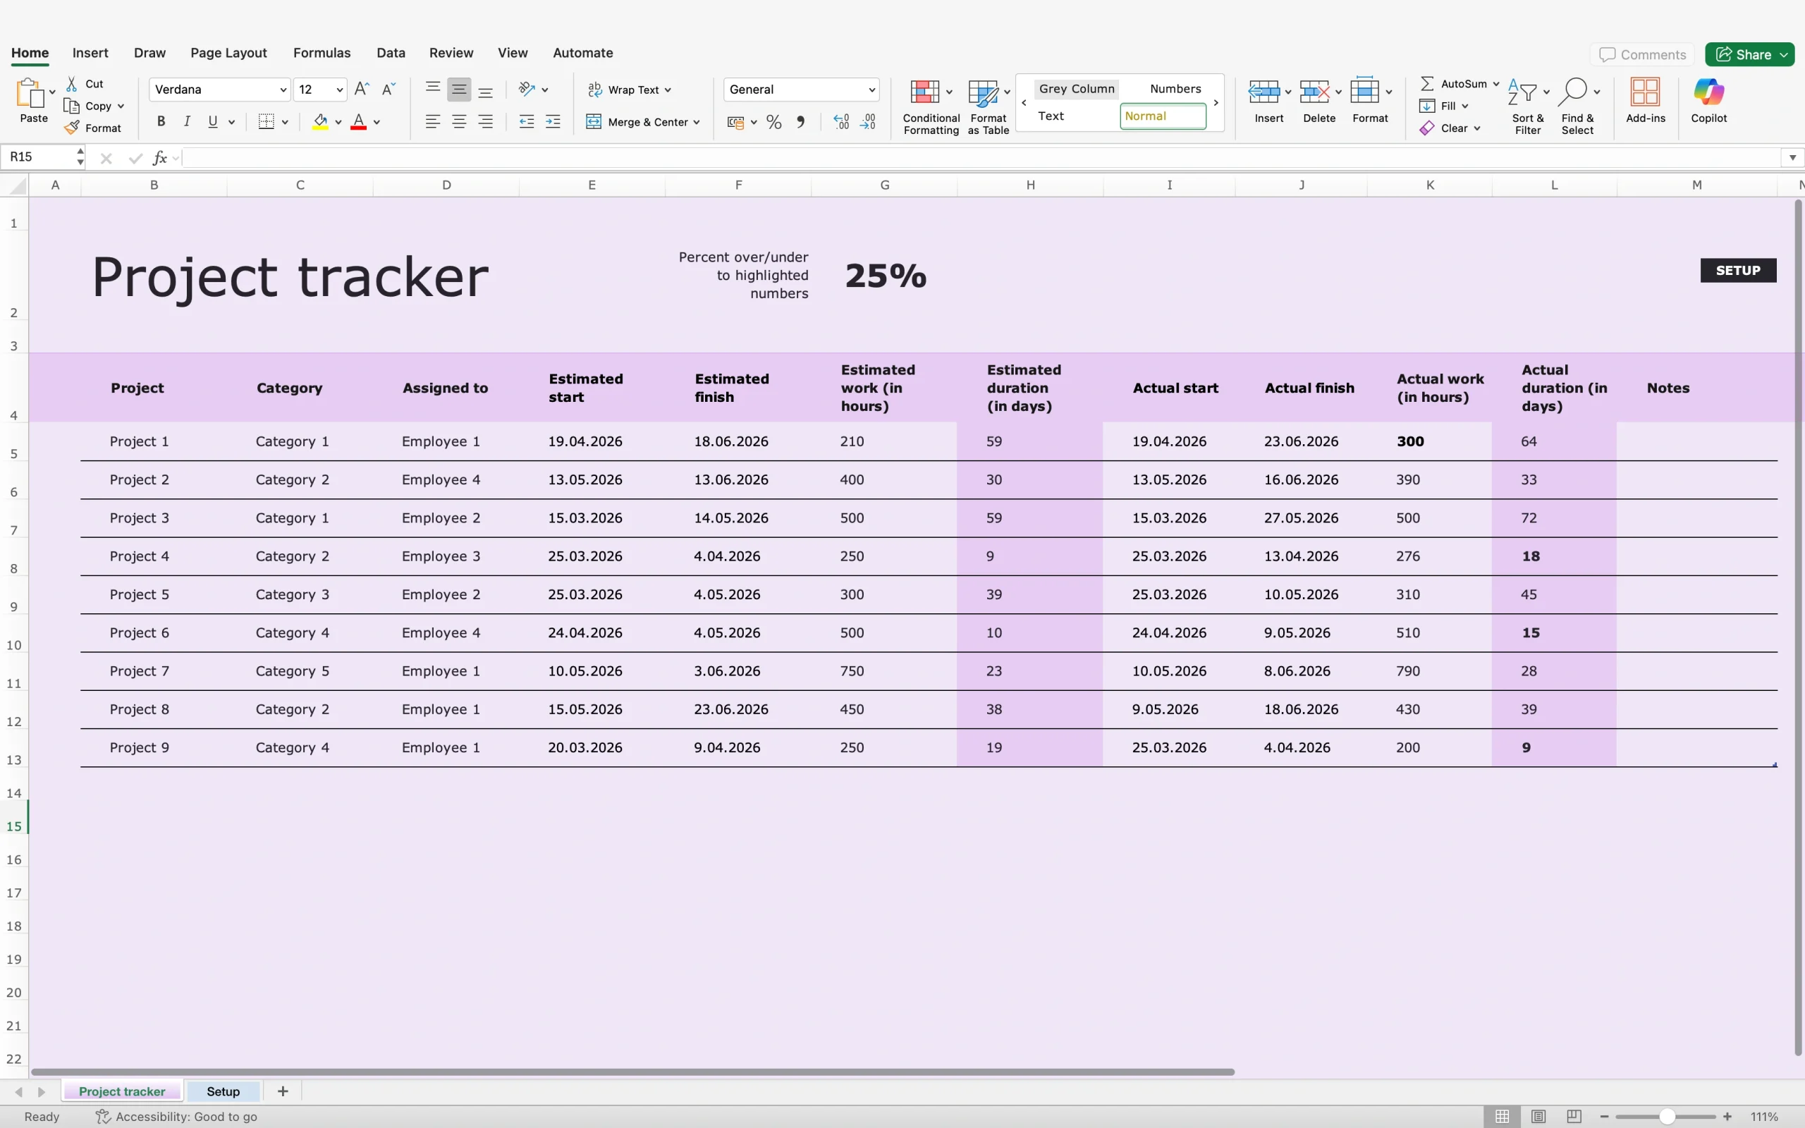Toggle Italic formatting
Viewport: 1805px width, 1128px height.
[188, 121]
